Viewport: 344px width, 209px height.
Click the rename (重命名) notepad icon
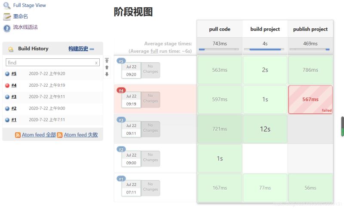[7, 17]
